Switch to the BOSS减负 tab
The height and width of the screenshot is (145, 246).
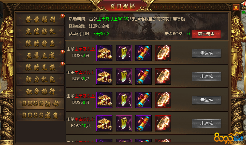coord(40,115)
